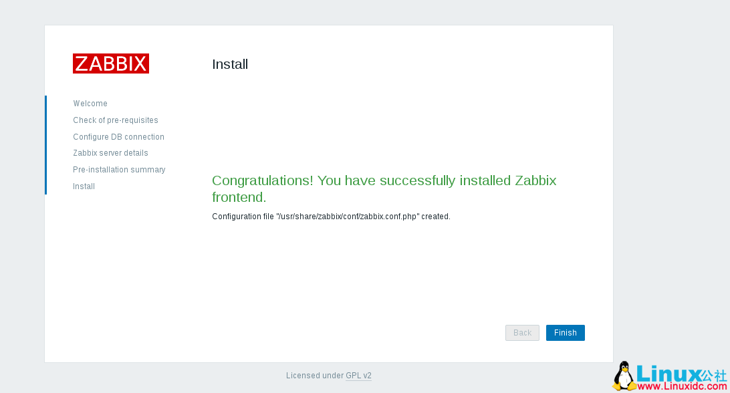Click the word "created." after the file path

pos(436,217)
